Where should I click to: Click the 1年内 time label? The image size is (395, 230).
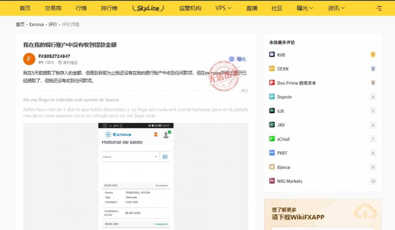pos(49,62)
